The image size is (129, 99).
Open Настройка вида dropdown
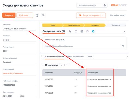(118, 15)
